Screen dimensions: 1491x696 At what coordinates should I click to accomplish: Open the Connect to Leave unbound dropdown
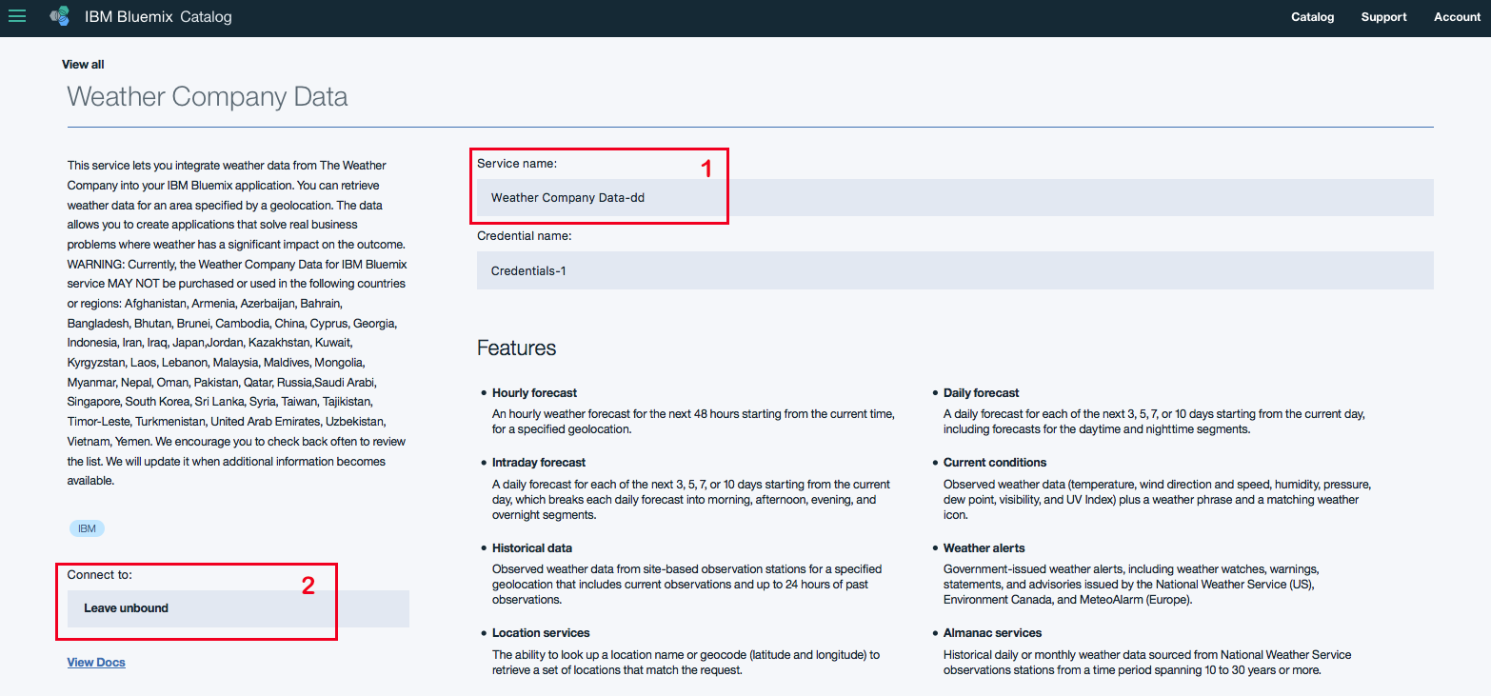(238, 608)
